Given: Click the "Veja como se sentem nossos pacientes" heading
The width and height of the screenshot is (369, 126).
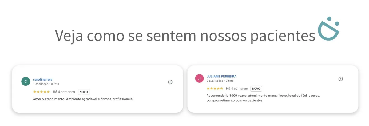Looking at the screenshot, I should [185, 36].
